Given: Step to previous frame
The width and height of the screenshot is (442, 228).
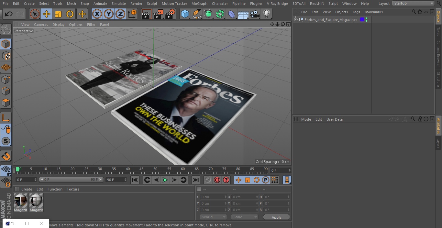Looking at the screenshot, I should point(156,180).
